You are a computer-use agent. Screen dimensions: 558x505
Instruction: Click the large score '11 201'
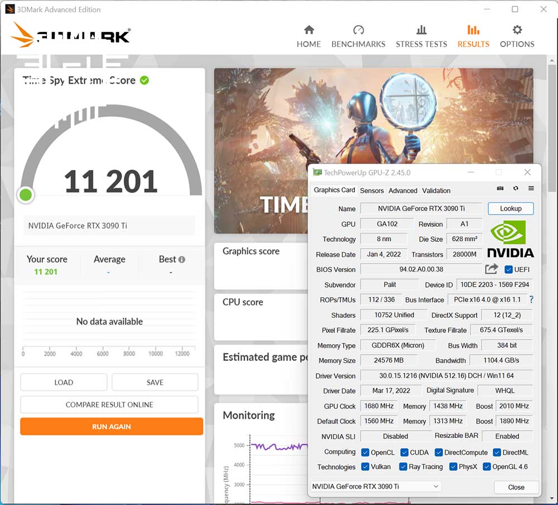(110, 182)
